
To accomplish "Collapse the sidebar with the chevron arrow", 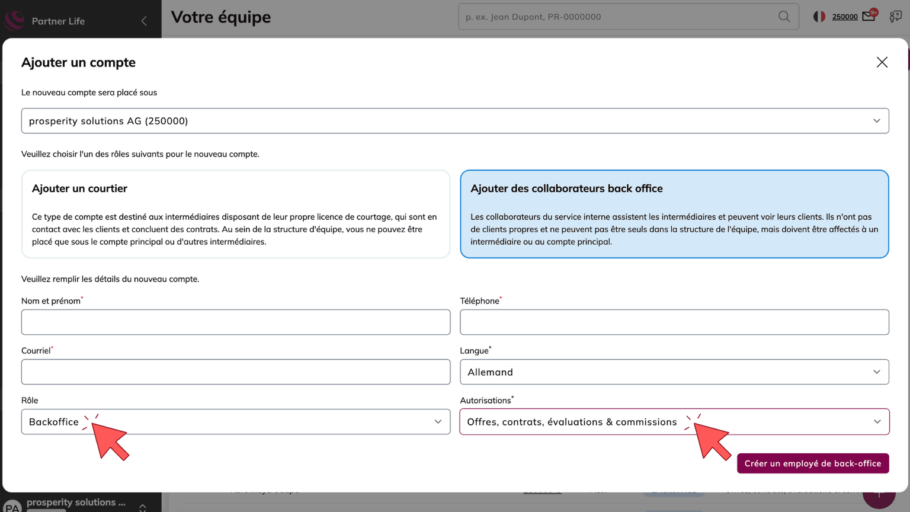I will pyautogui.click(x=144, y=21).
